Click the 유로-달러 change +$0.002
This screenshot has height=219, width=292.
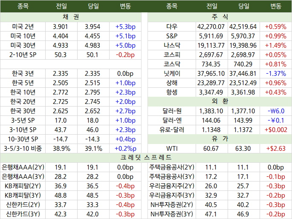click(276, 130)
